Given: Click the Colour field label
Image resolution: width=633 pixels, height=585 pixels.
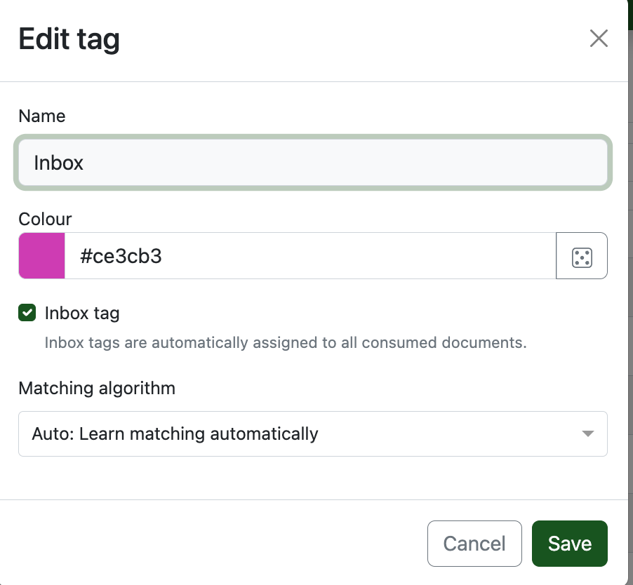Looking at the screenshot, I should click(x=45, y=219).
